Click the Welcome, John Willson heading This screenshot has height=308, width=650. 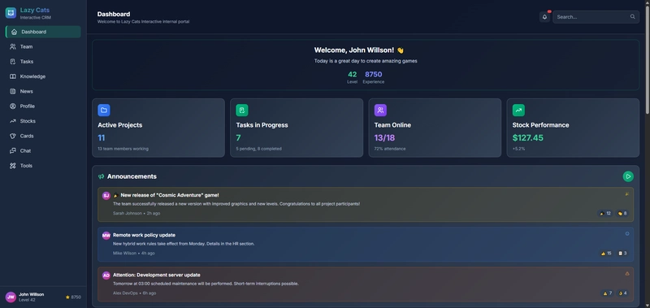(359, 50)
